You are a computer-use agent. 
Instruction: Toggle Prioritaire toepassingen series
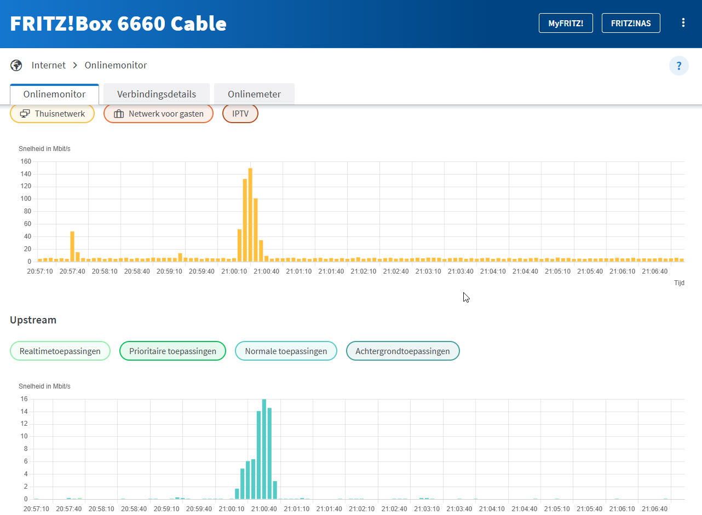pyautogui.click(x=172, y=351)
